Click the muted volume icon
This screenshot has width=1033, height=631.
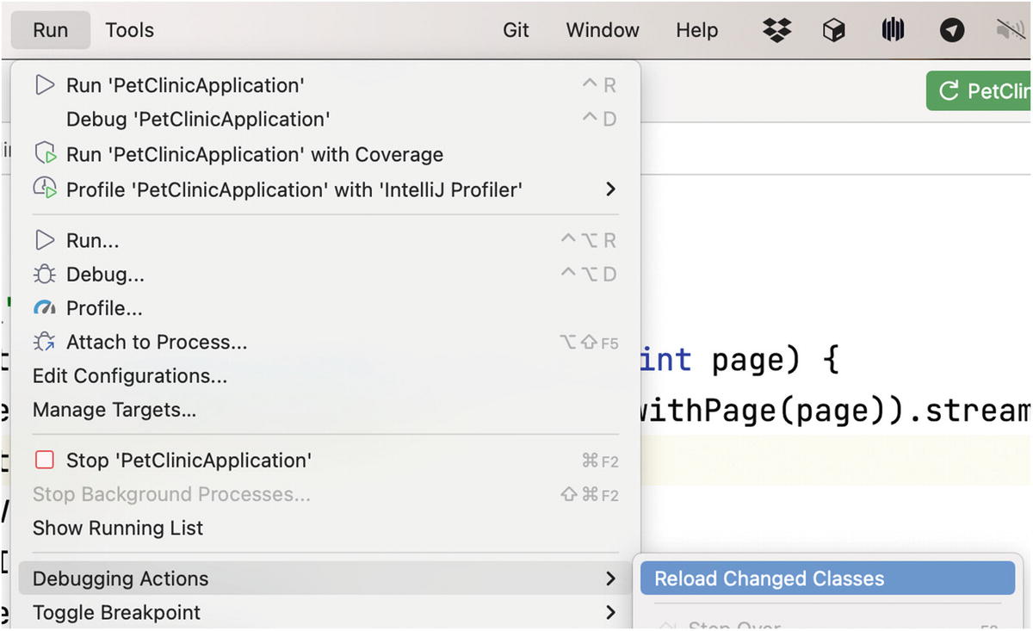tap(1009, 30)
